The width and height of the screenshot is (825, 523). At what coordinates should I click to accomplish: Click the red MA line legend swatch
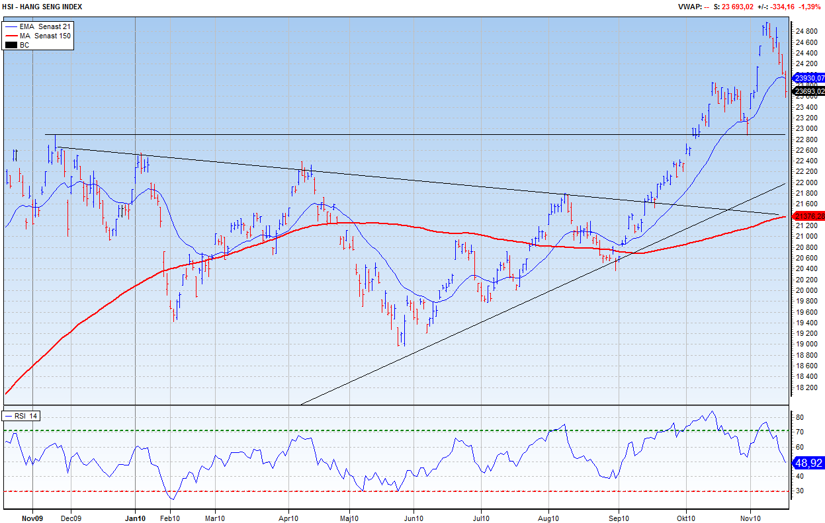(11, 36)
